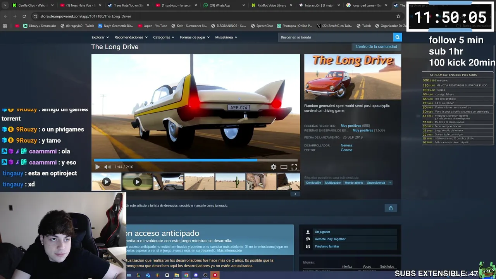496x279 pixels.
Task: Expand tags with plus button
Action: point(390,183)
